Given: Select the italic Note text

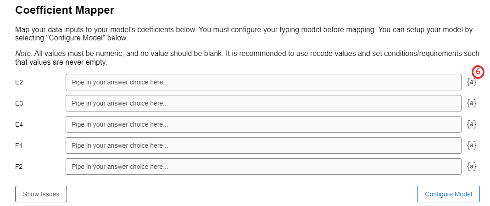Looking at the screenshot, I should 24,54.
